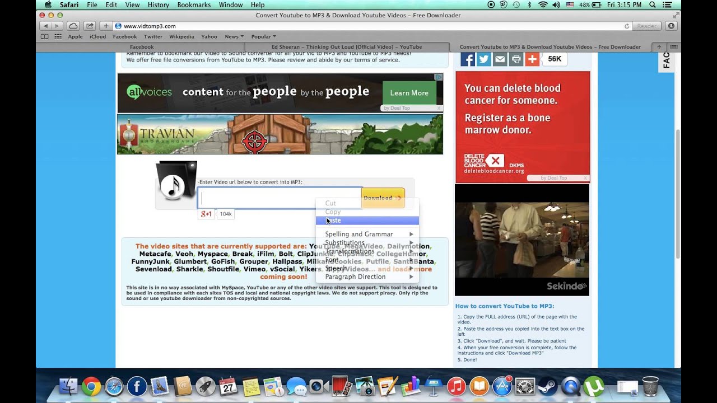
Task: Open the File menu
Action: pos(92,4)
